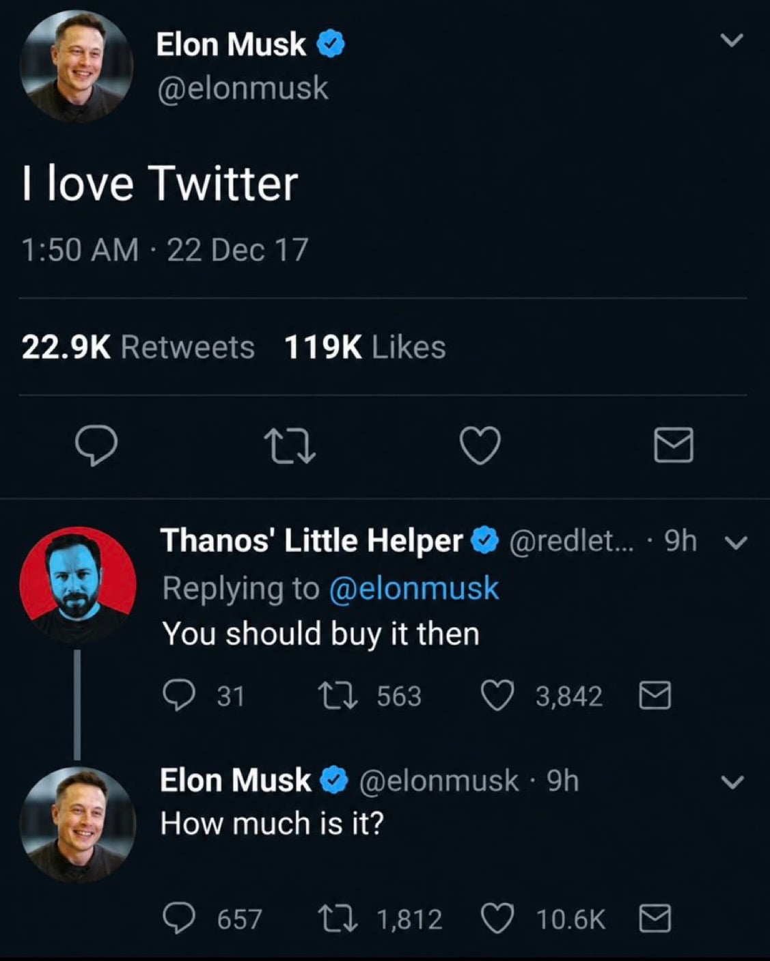Open the @elonmusk mention link in reply

414,588
